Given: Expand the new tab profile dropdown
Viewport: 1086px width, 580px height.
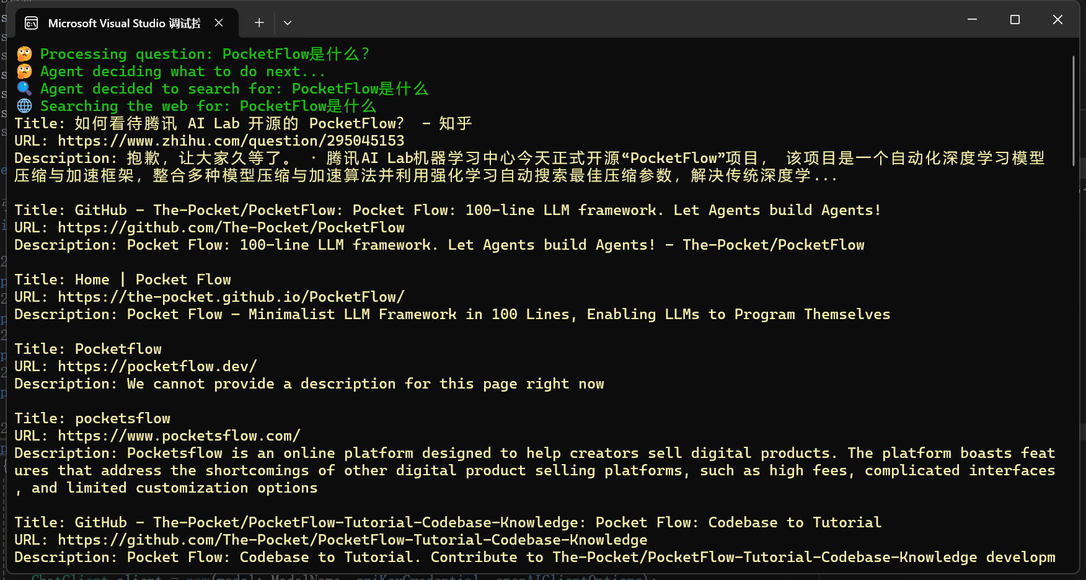Looking at the screenshot, I should [288, 23].
